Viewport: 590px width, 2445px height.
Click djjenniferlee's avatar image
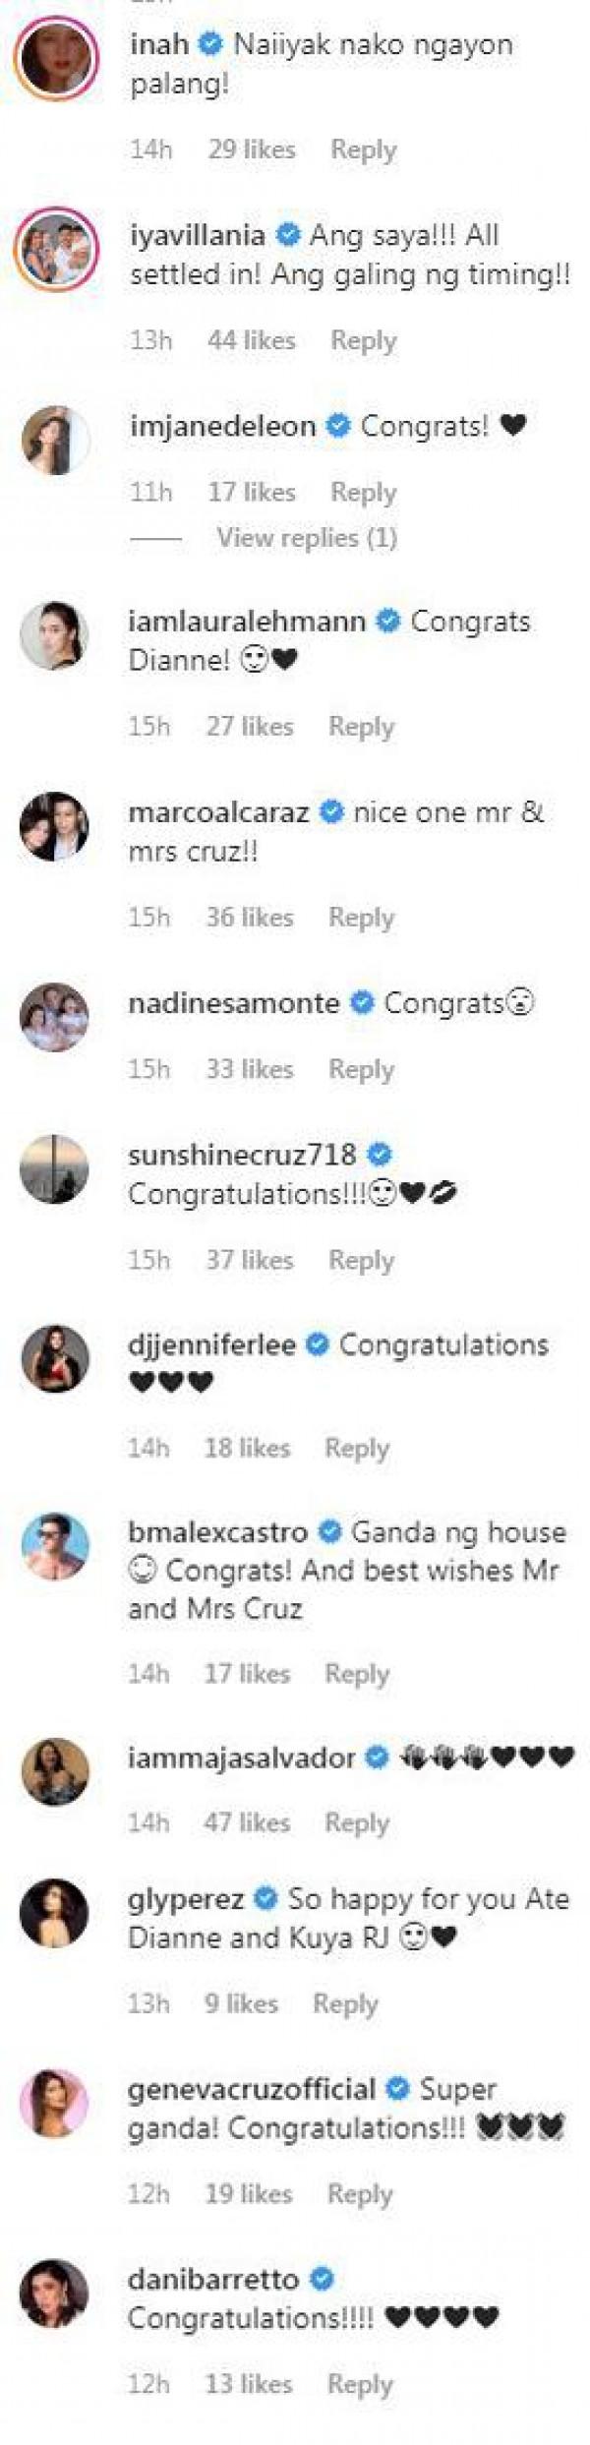pos(55,1358)
